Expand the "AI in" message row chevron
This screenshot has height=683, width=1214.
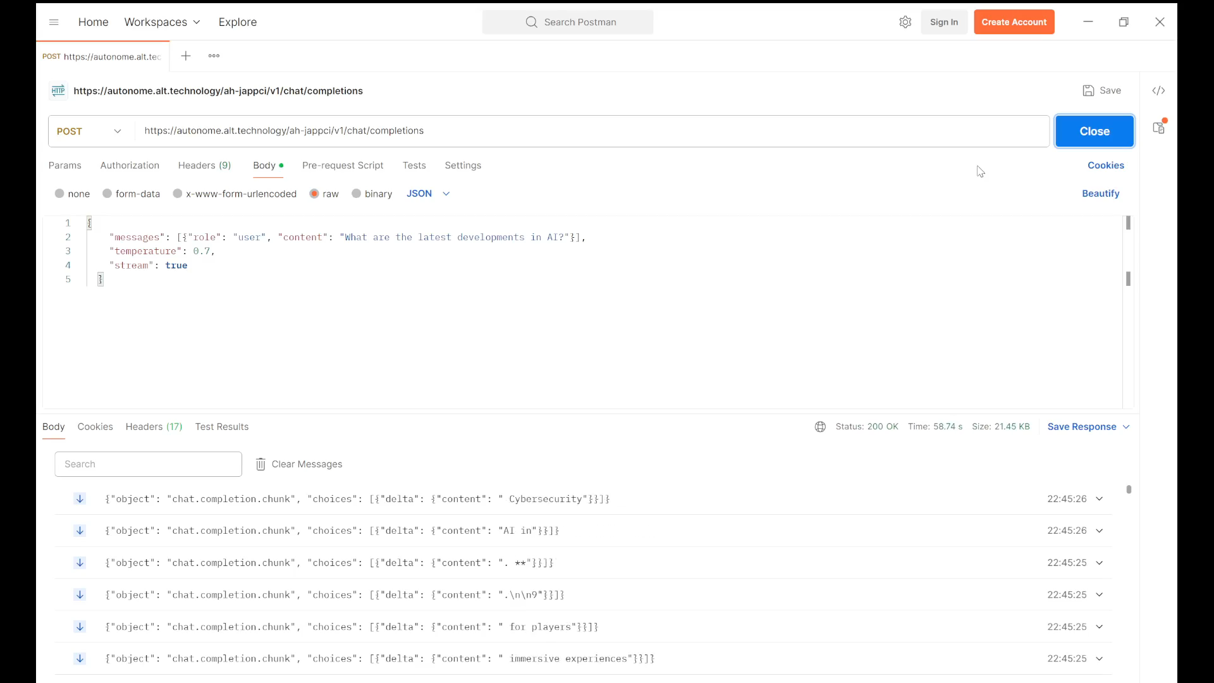pos(1100,531)
